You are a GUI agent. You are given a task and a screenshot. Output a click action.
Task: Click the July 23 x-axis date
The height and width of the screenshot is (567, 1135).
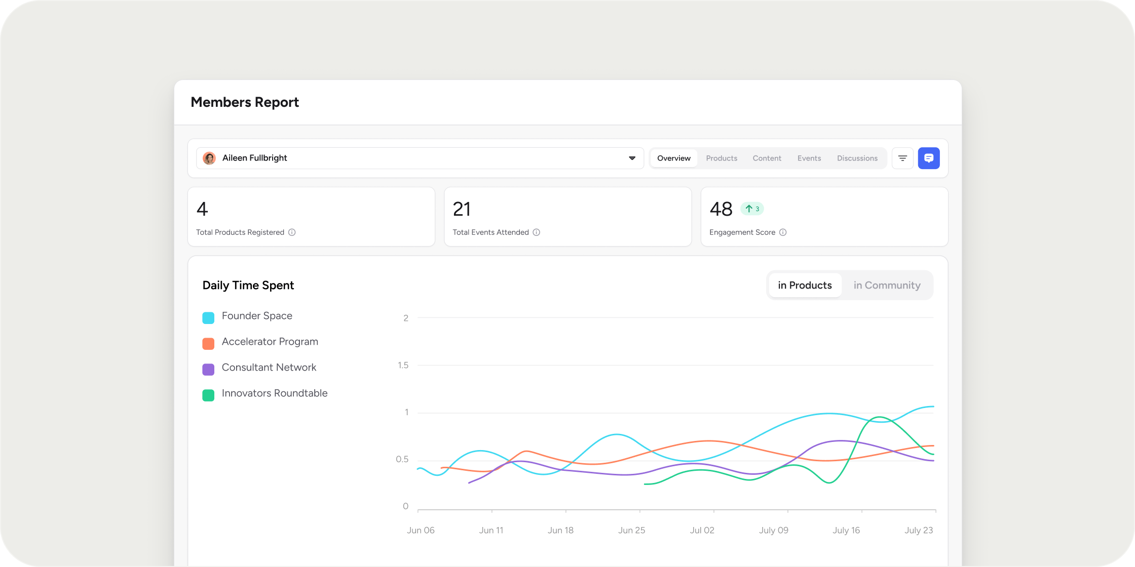(919, 531)
